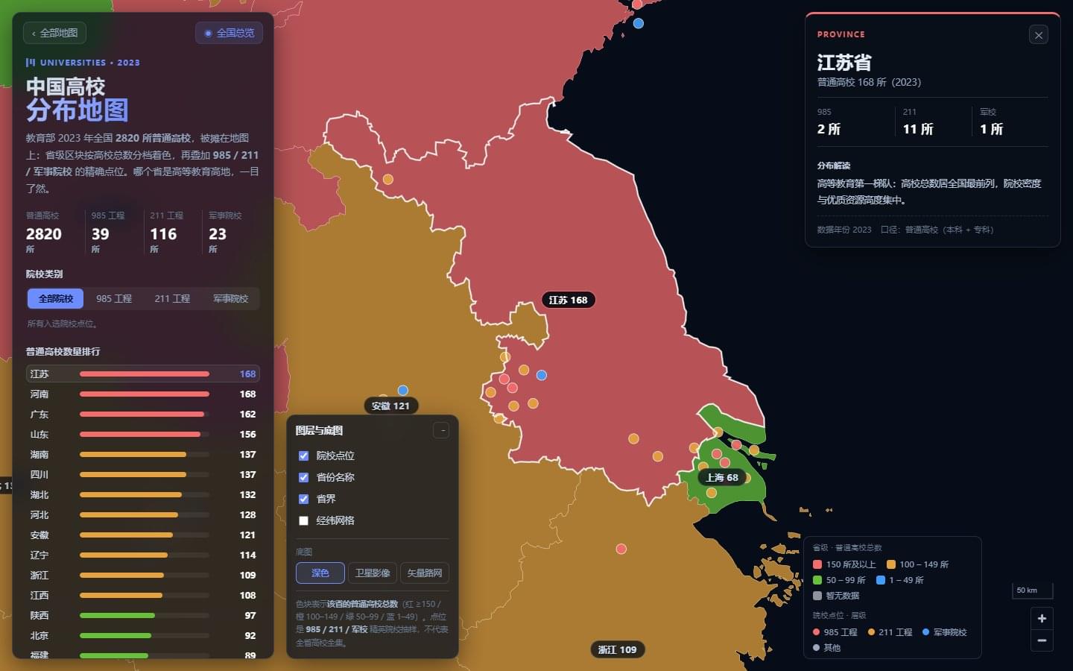Toggle the 院校点位 checkbox
Viewport: 1073px width, 671px height.
coord(303,456)
